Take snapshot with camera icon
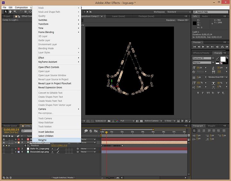 click(109, 121)
